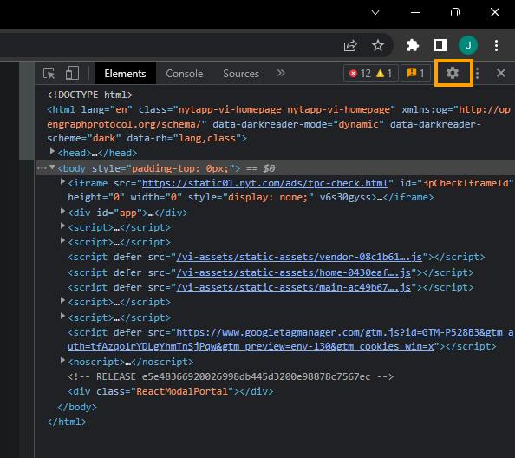Viewport: 515px width, 458px height.
Task: Open the profile avatar J
Action: point(468,45)
